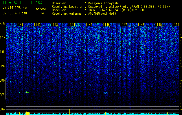Click the 1148 time marker
182x115 pixels.
click(141, 25)
